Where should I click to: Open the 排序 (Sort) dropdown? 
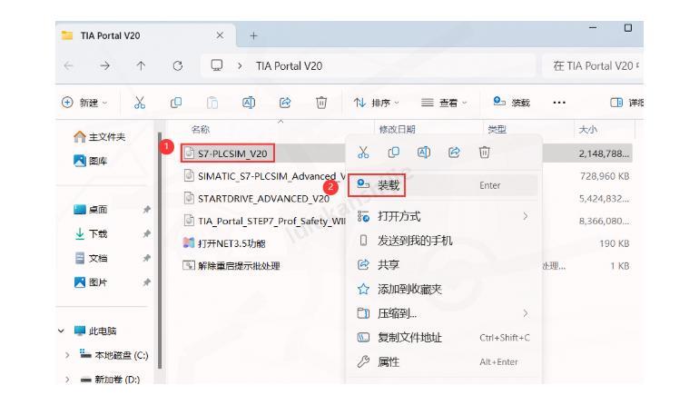(x=377, y=103)
